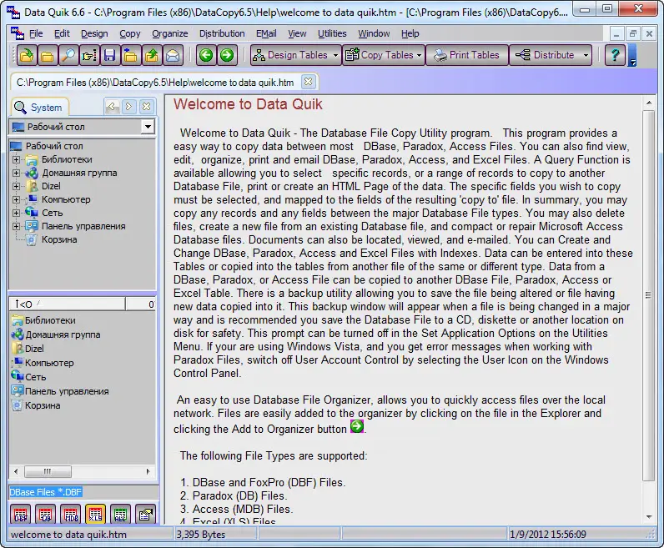This screenshot has height=548, width=664.
Task: Click the green back arrow toolbar button
Action: pyautogui.click(x=206, y=55)
